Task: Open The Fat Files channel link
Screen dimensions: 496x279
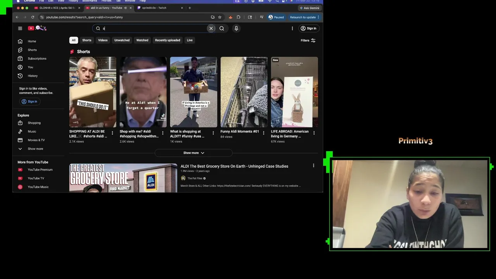Action: click(x=195, y=178)
